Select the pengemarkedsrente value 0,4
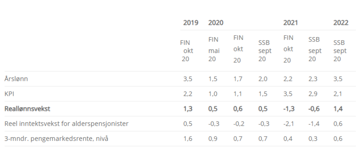The width and height of the screenshot is (361, 154). pyautogui.click(x=288, y=139)
